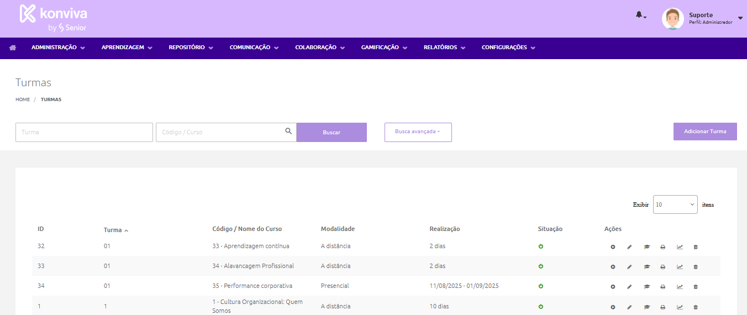Print the Aprendizagem contínua class
The height and width of the screenshot is (315, 747).
point(663,247)
